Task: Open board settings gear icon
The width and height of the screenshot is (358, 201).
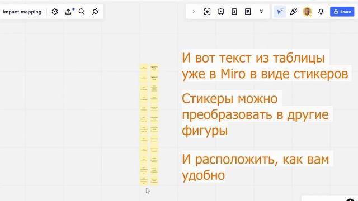Action: coord(55,12)
